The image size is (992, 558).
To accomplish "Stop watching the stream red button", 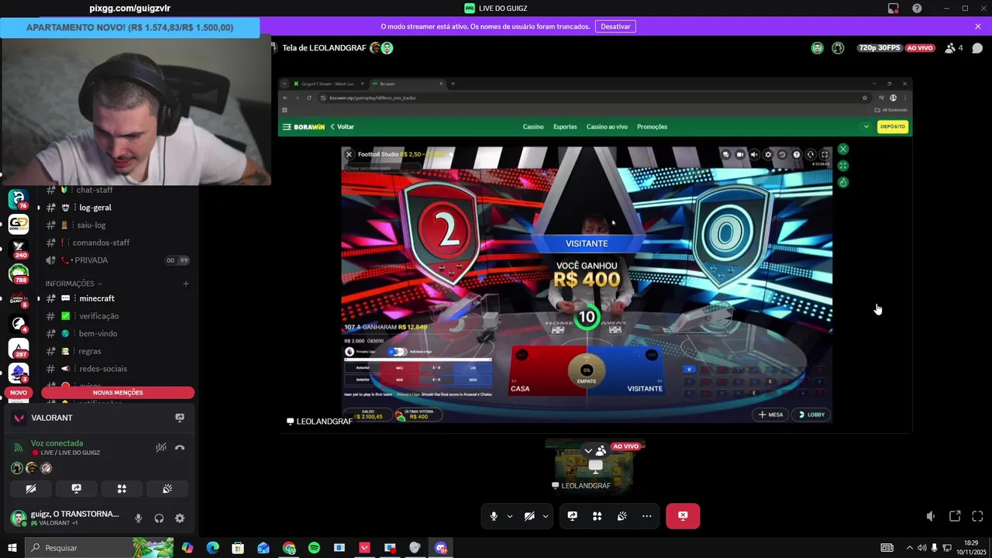I will 683,516.
